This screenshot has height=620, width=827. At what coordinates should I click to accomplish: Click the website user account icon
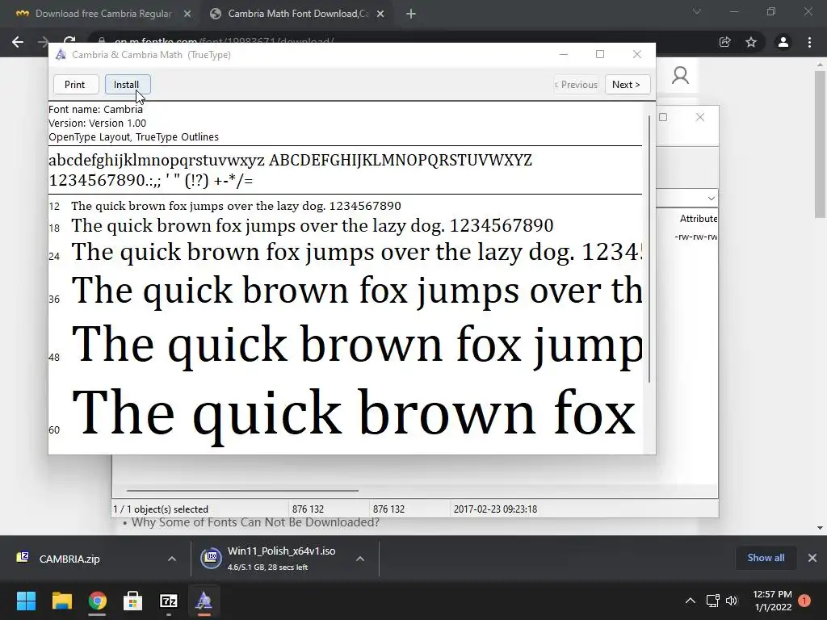point(680,76)
